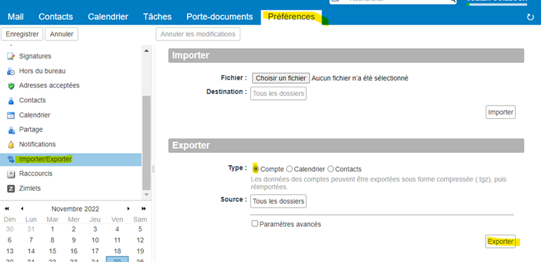
Task: Open the Zimlets icon
Action: [x=11, y=189]
